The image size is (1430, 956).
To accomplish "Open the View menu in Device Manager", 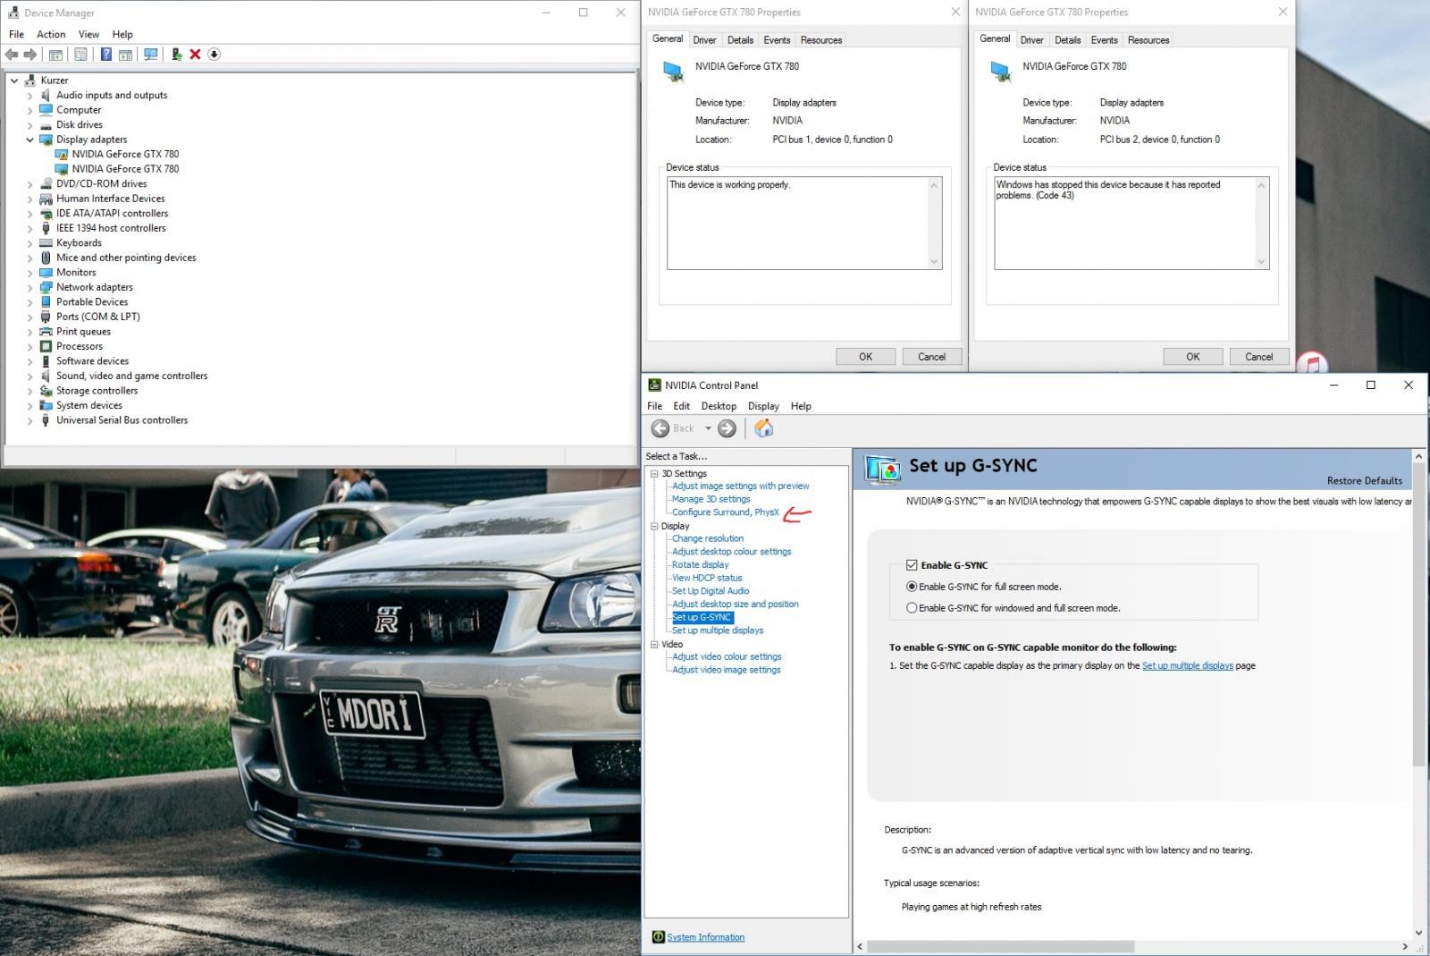I will [88, 34].
